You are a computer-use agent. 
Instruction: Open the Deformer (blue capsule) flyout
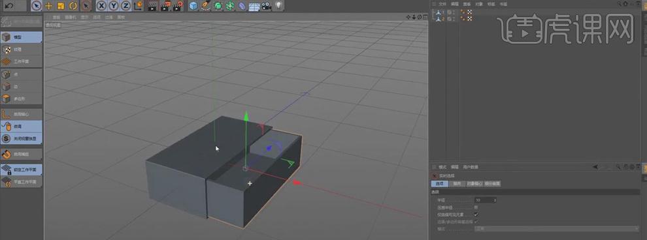point(242,6)
